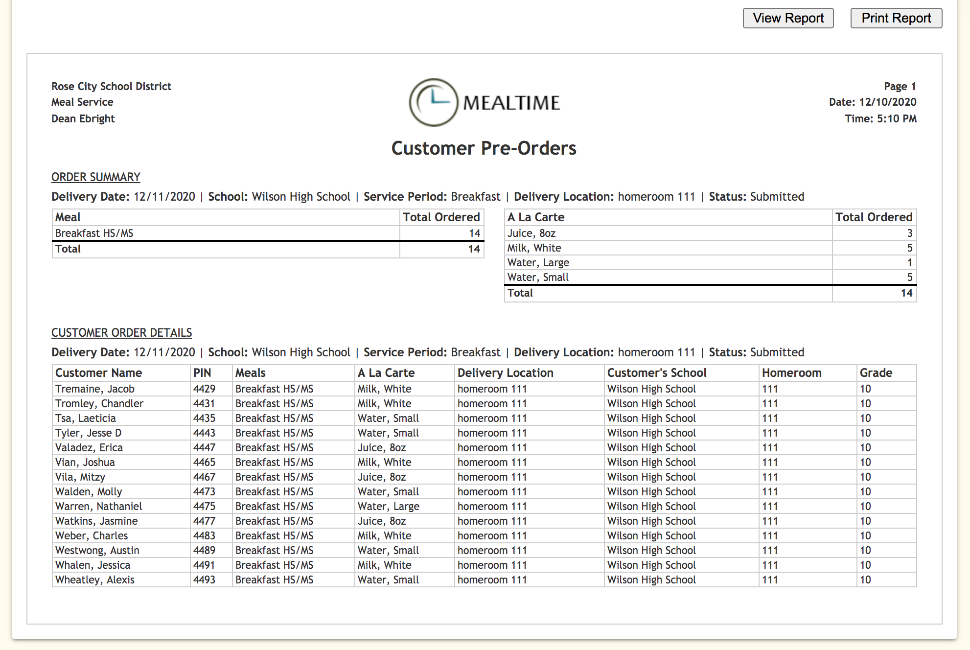Select the Warren, Nathaniel customer row
The image size is (970, 650).
(x=98, y=507)
